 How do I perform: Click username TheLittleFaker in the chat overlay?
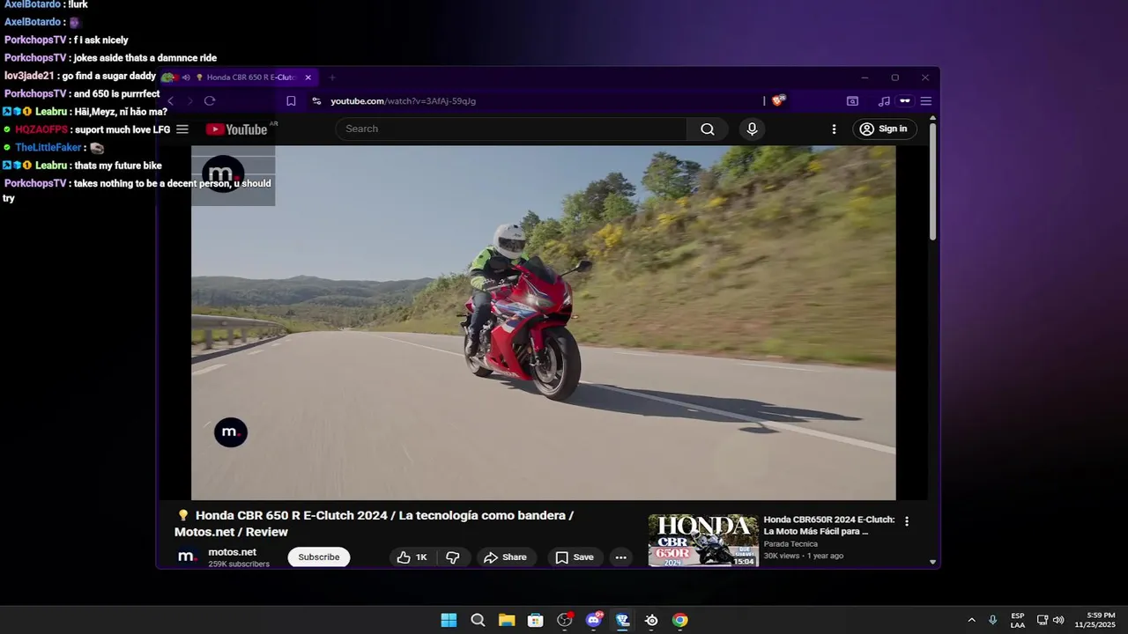pos(48,148)
